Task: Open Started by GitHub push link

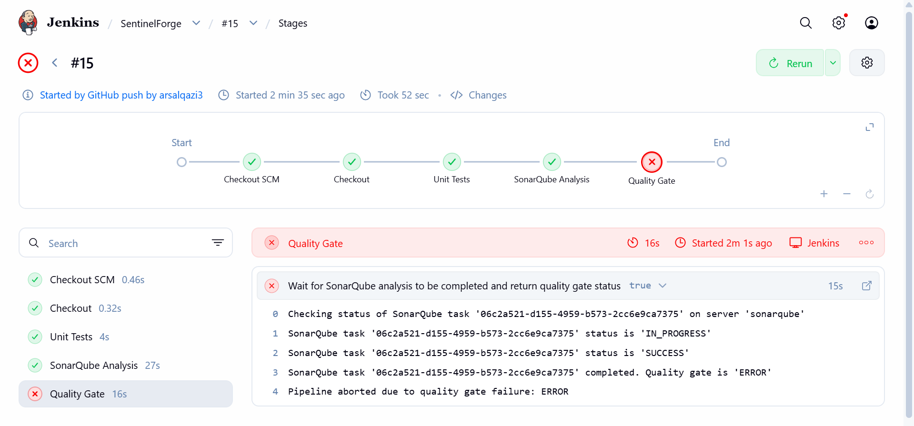Action: click(121, 95)
